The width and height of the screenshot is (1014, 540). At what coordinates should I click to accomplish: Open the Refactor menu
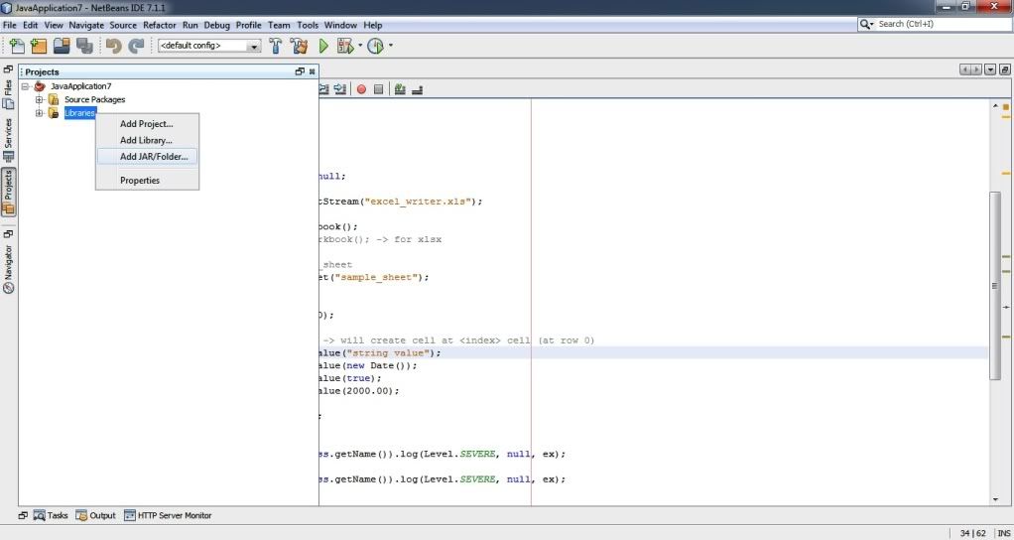pyautogui.click(x=160, y=25)
